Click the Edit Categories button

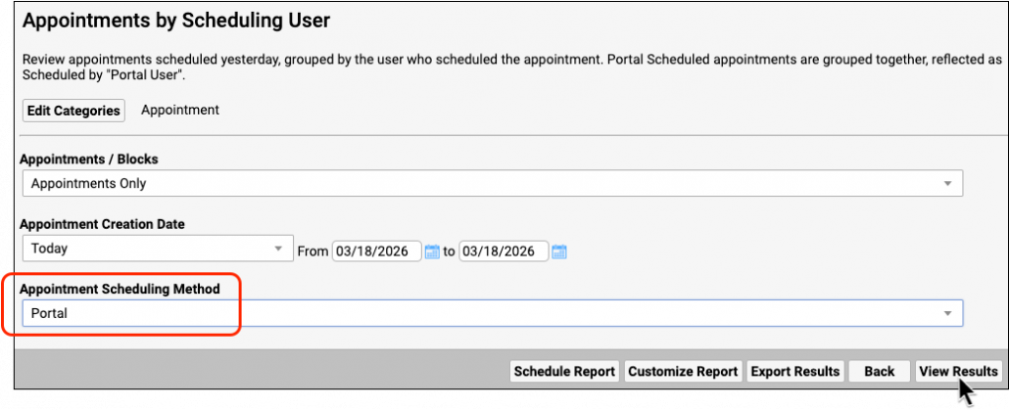pyautogui.click(x=73, y=111)
